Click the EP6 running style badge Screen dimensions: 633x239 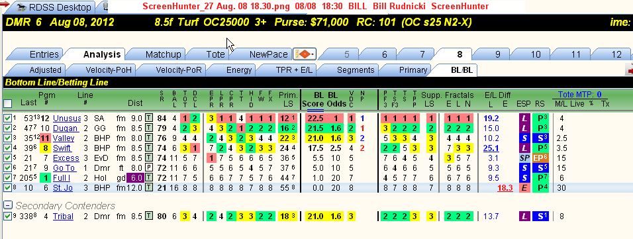click(540, 158)
